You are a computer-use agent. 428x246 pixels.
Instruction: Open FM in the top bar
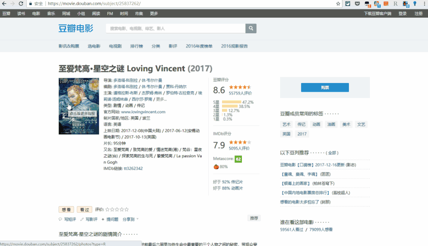[x=110, y=13]
